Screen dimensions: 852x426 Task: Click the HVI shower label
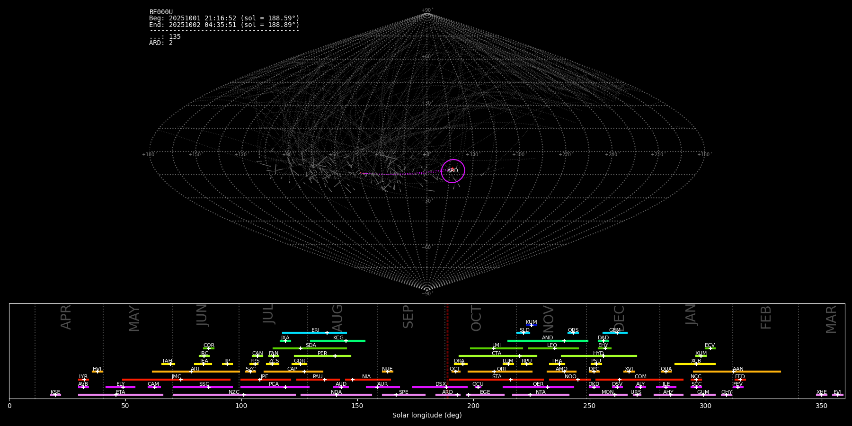(97, 369)
